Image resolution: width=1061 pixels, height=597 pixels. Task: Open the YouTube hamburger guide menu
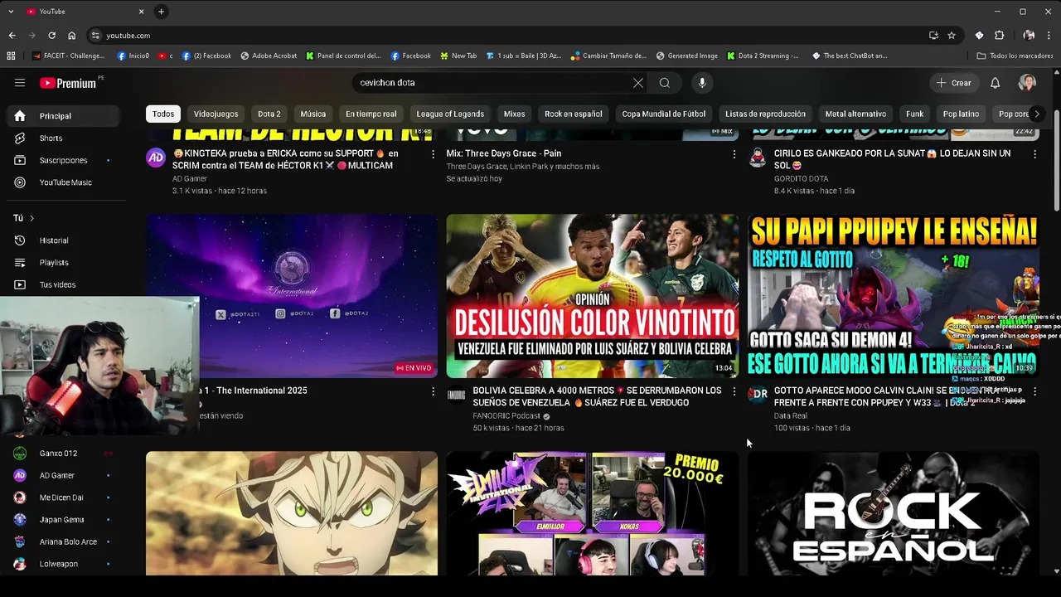[x=20, y=83]
